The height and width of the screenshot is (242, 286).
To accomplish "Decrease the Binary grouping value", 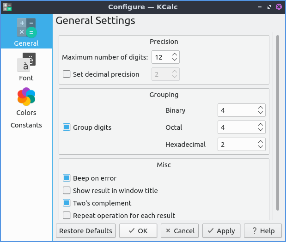I will click(x=261, y=113).
